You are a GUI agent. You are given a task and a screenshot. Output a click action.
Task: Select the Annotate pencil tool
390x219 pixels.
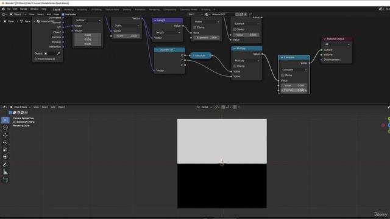[x=5, y=164]
